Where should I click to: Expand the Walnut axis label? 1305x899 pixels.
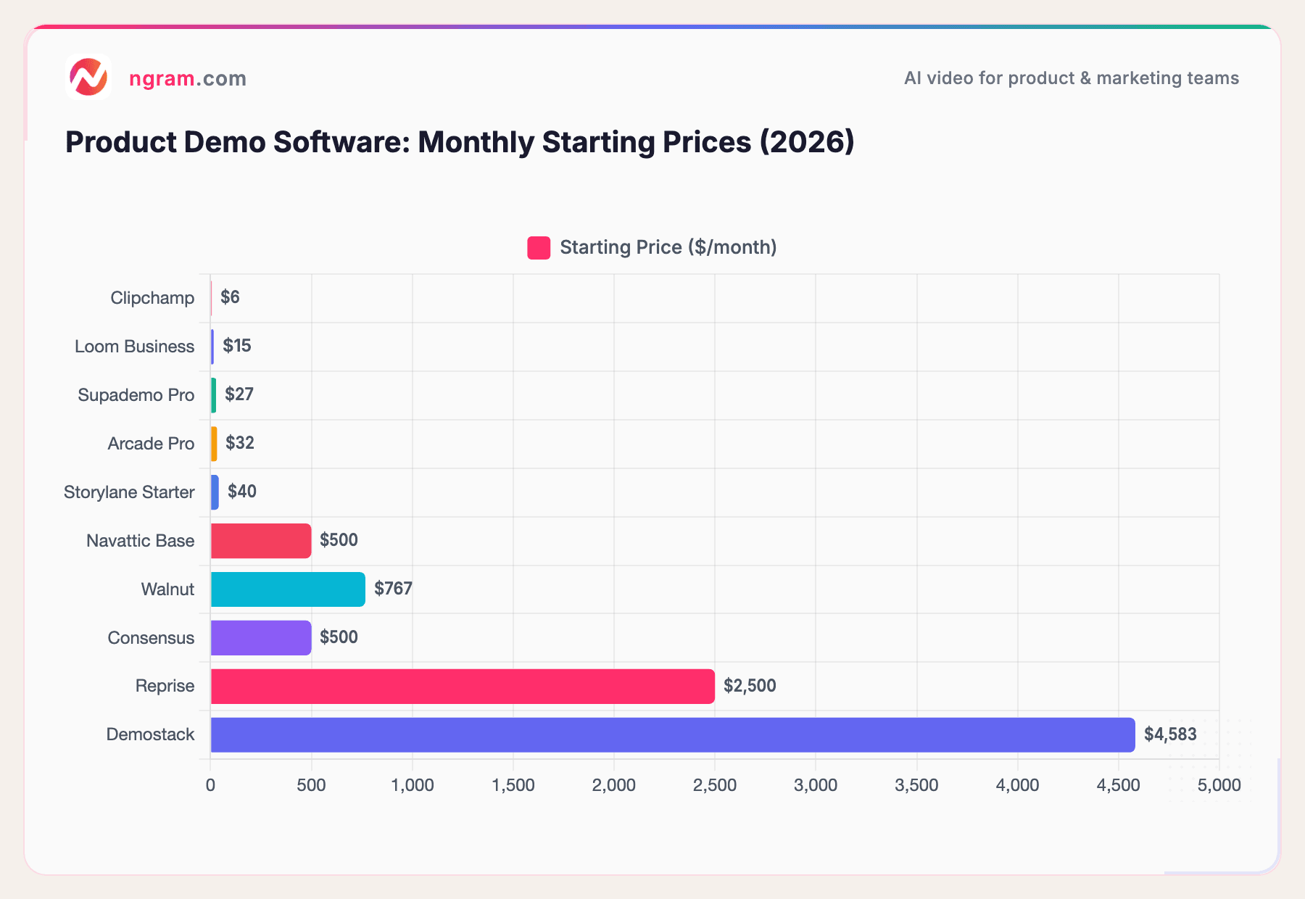point(167,589)
